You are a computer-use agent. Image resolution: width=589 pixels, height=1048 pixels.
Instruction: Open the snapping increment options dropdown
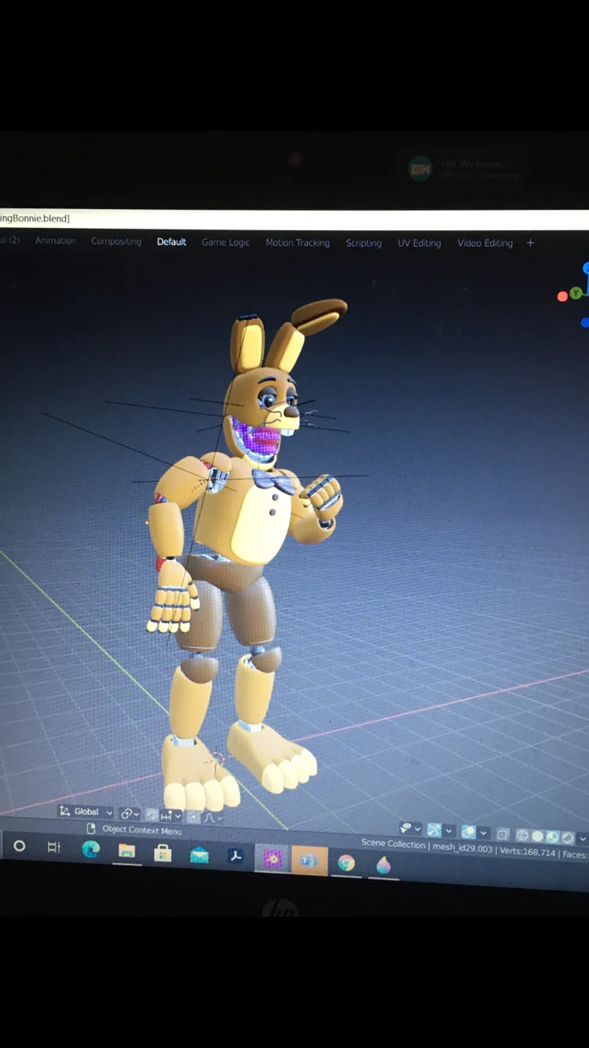[x=171, y=816]
